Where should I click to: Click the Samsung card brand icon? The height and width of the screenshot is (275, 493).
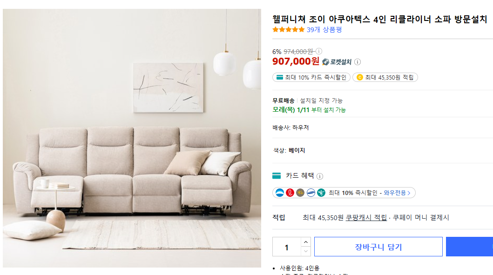click(311, 193)
